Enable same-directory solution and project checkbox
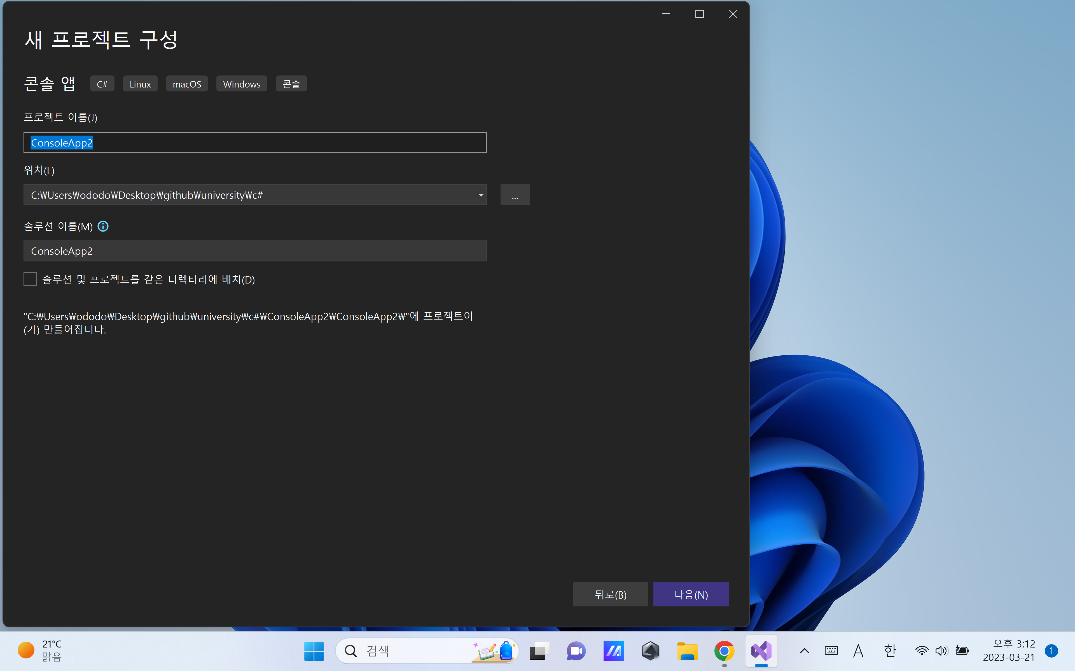 point(30,279)
